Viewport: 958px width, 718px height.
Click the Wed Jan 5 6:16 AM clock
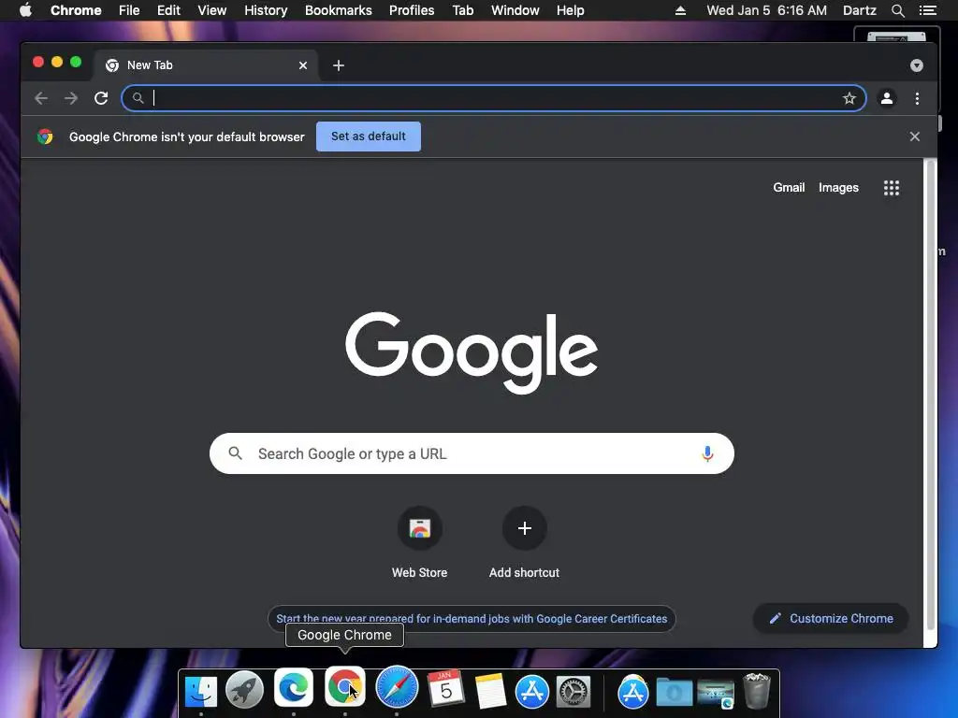click(766, 10)
